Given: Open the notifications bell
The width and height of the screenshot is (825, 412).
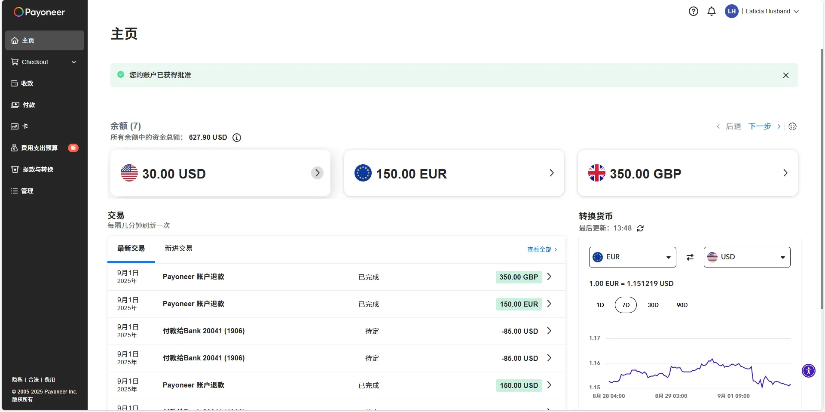Looking at the screenshot, I should point(712,11).
